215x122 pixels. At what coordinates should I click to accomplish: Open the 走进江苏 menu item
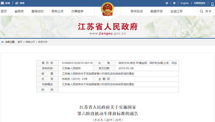point(177,11)
